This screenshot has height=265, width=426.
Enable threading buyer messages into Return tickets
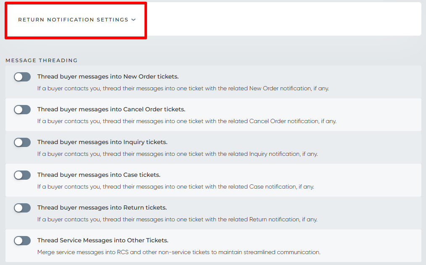click(x=22, y=208)
